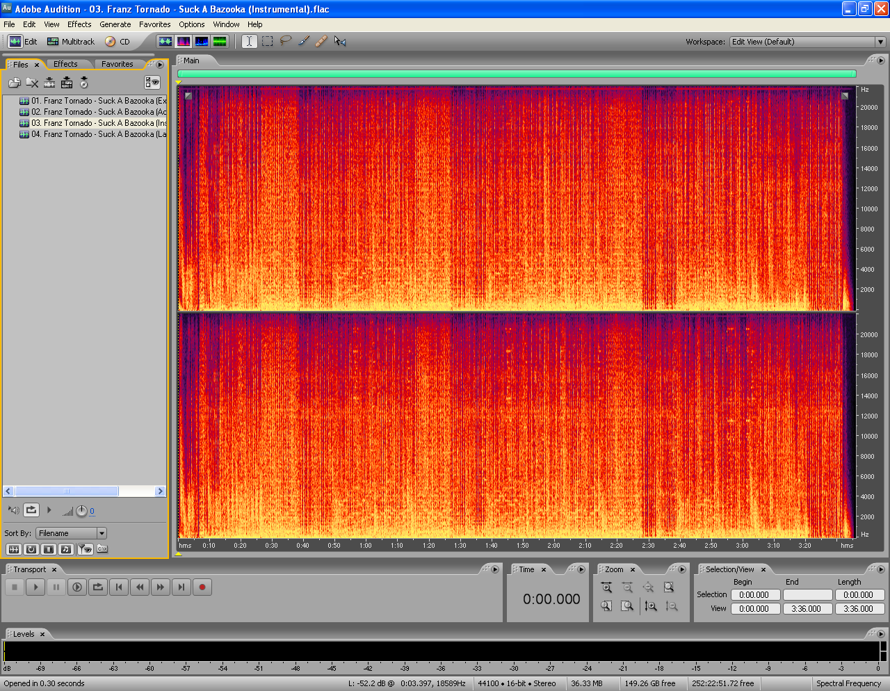Pick the Effects Paintbrush tool

(304, 41)
